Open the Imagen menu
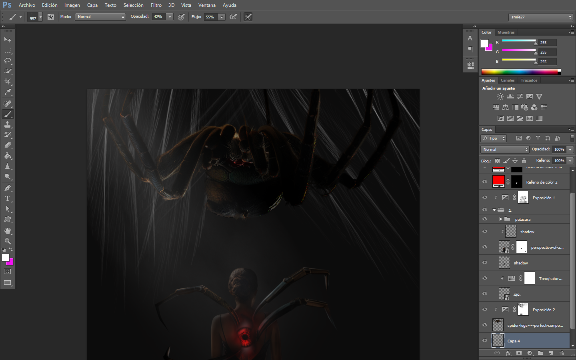Screen dimensions: 576x360 72,5
